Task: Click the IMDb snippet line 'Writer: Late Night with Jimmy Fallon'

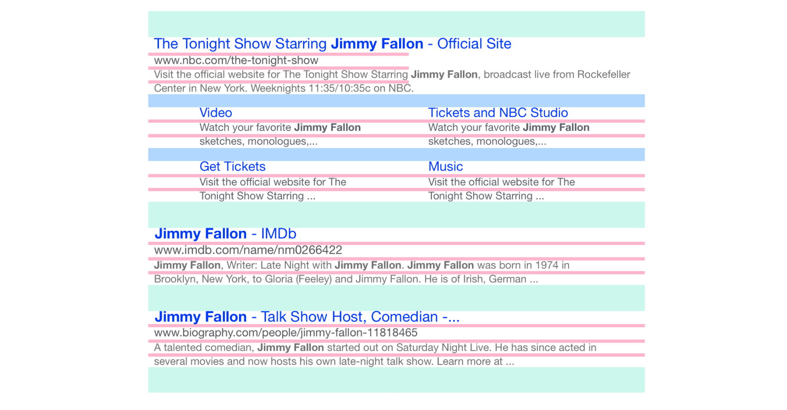Action: 361,265
